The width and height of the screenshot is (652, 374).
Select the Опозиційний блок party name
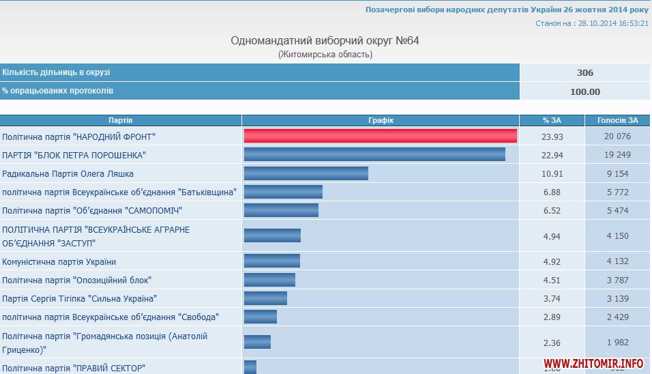point(77,280)
